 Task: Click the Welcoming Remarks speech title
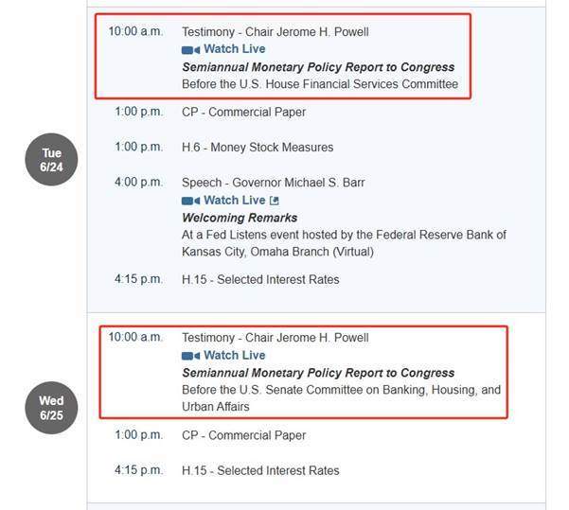coord(240,218)
